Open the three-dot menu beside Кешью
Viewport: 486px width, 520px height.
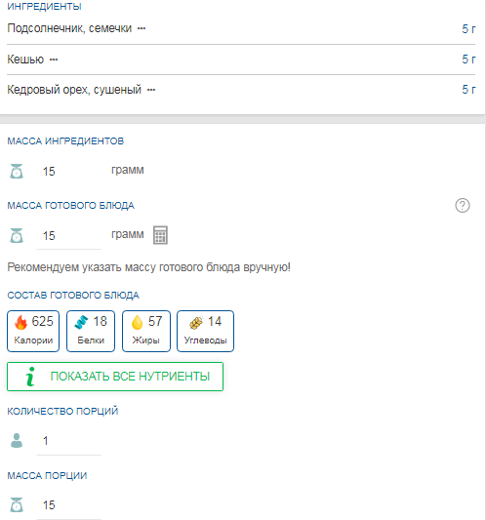(x=54, y=60)
